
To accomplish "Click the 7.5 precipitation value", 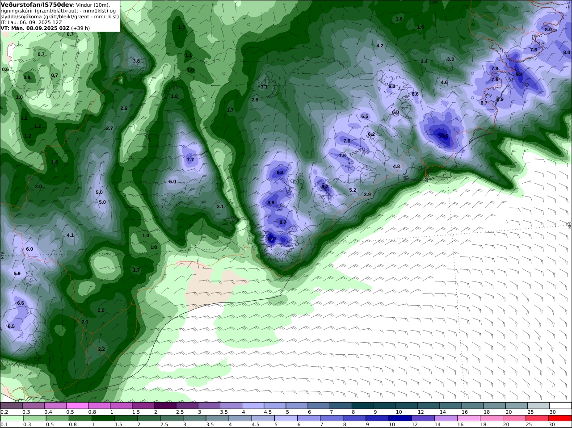I will (342, 156).
